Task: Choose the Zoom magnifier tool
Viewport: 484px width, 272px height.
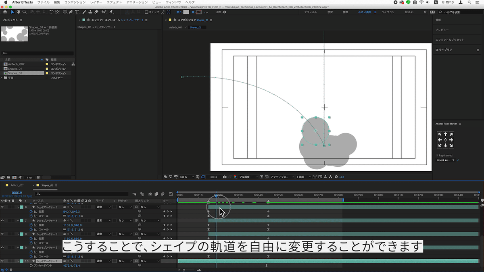Action: (x=25, y=12)
